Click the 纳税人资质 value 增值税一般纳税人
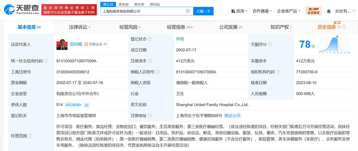The height and width of the screenshot is (151, 358). [x=192, y=83]
